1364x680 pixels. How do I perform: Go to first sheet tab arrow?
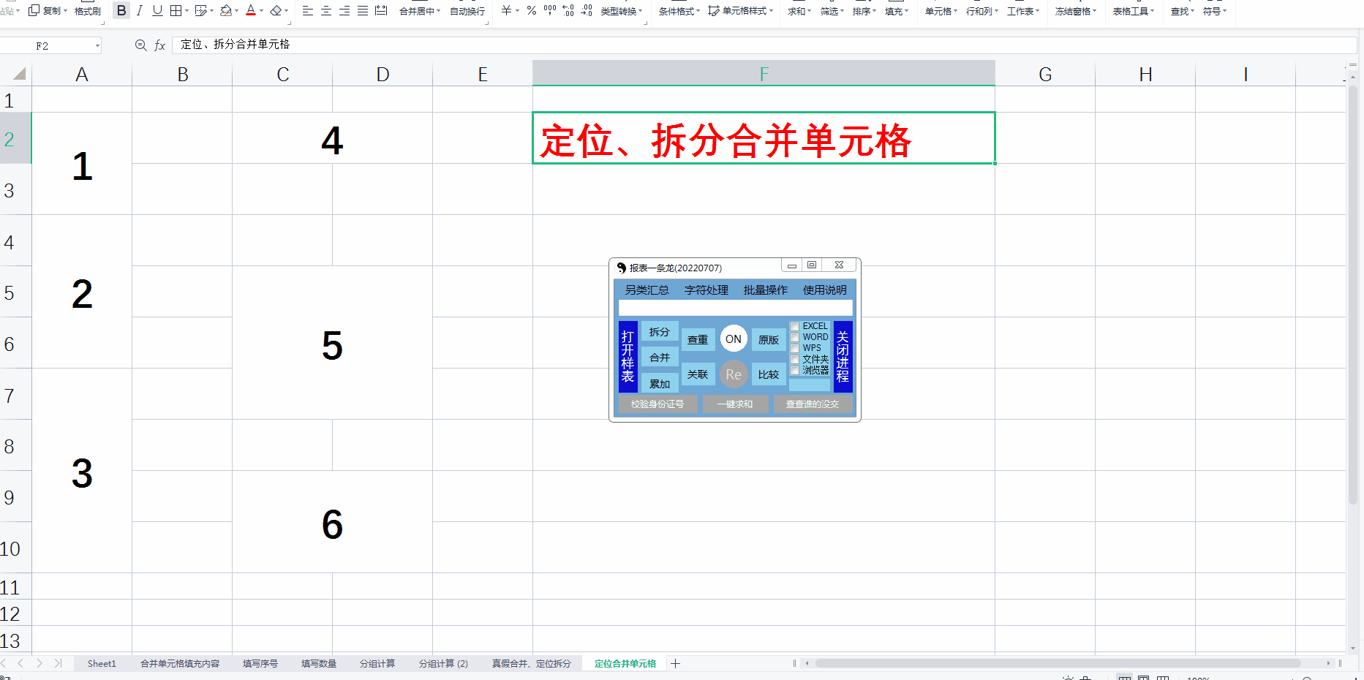(x=3, y=663)
